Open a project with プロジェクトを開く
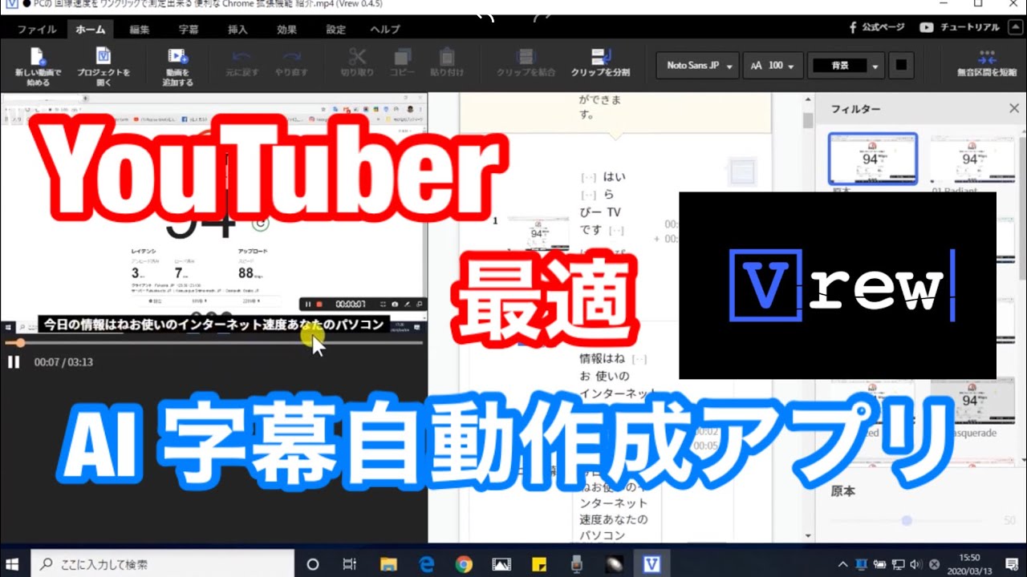 coord(104,66)
